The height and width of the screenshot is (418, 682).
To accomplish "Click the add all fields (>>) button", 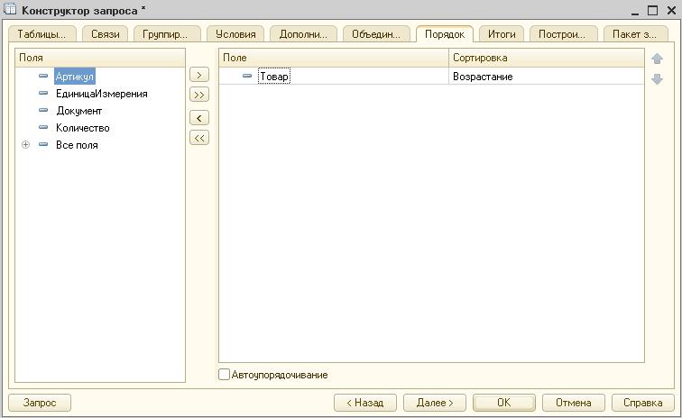I will point(198,95).
